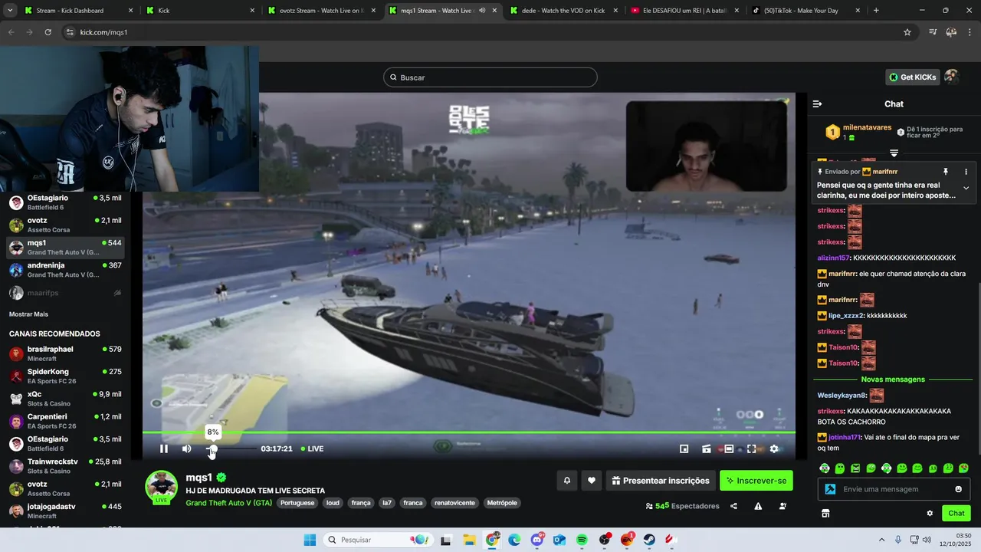The image size is (981, 552).
Task: Open profile avatar menu top right
Action: pos(951,77)
